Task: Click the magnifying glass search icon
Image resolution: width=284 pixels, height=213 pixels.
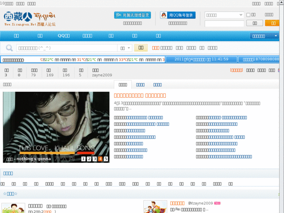Action: 9,48
